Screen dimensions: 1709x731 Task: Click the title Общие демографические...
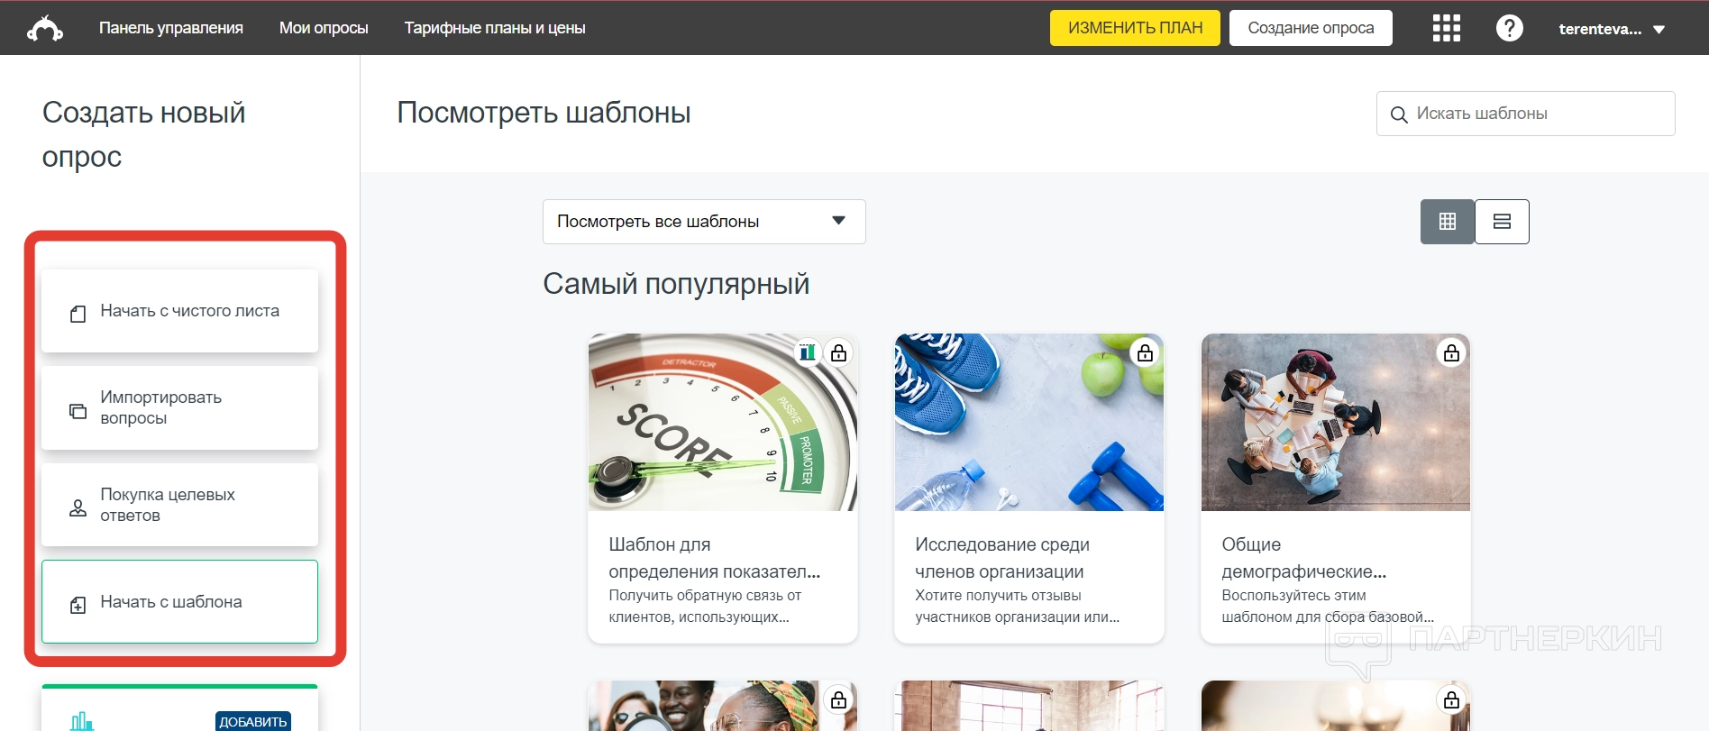pos(1303,558)
